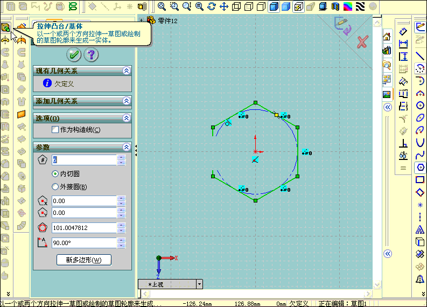Select the Rectangle sketch tool

[x=420, y=180]
